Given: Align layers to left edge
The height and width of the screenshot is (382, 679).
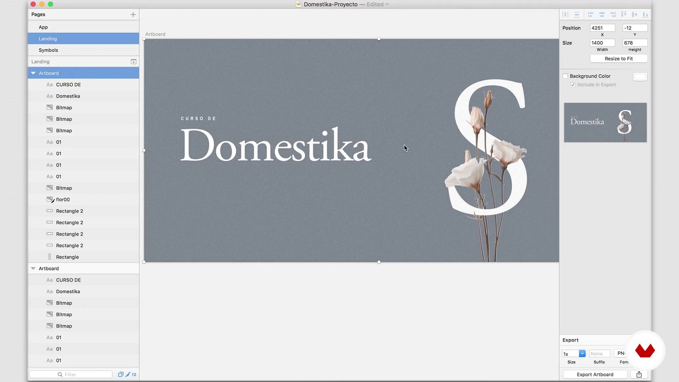Looking at the screenshot, I should pyautogui.click(x=591, y=15).
